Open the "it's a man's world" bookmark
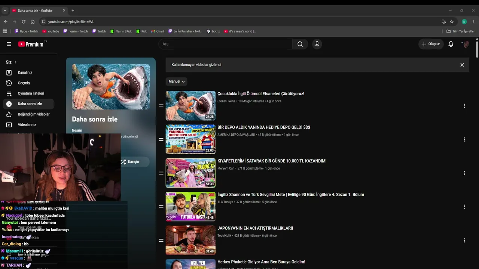The image size is (479, 269). (x=240, y=31)
